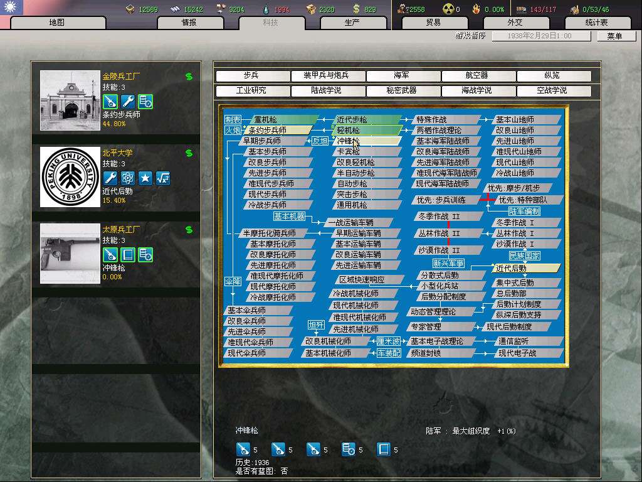Screen dimensions: 642x482
Task: Click the radiation nuclear icon in top bar
Action: pos(448,9)
